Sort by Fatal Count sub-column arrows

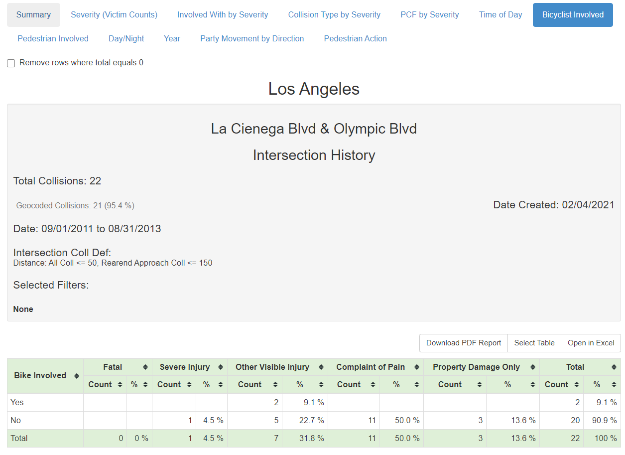click(120, 385)
